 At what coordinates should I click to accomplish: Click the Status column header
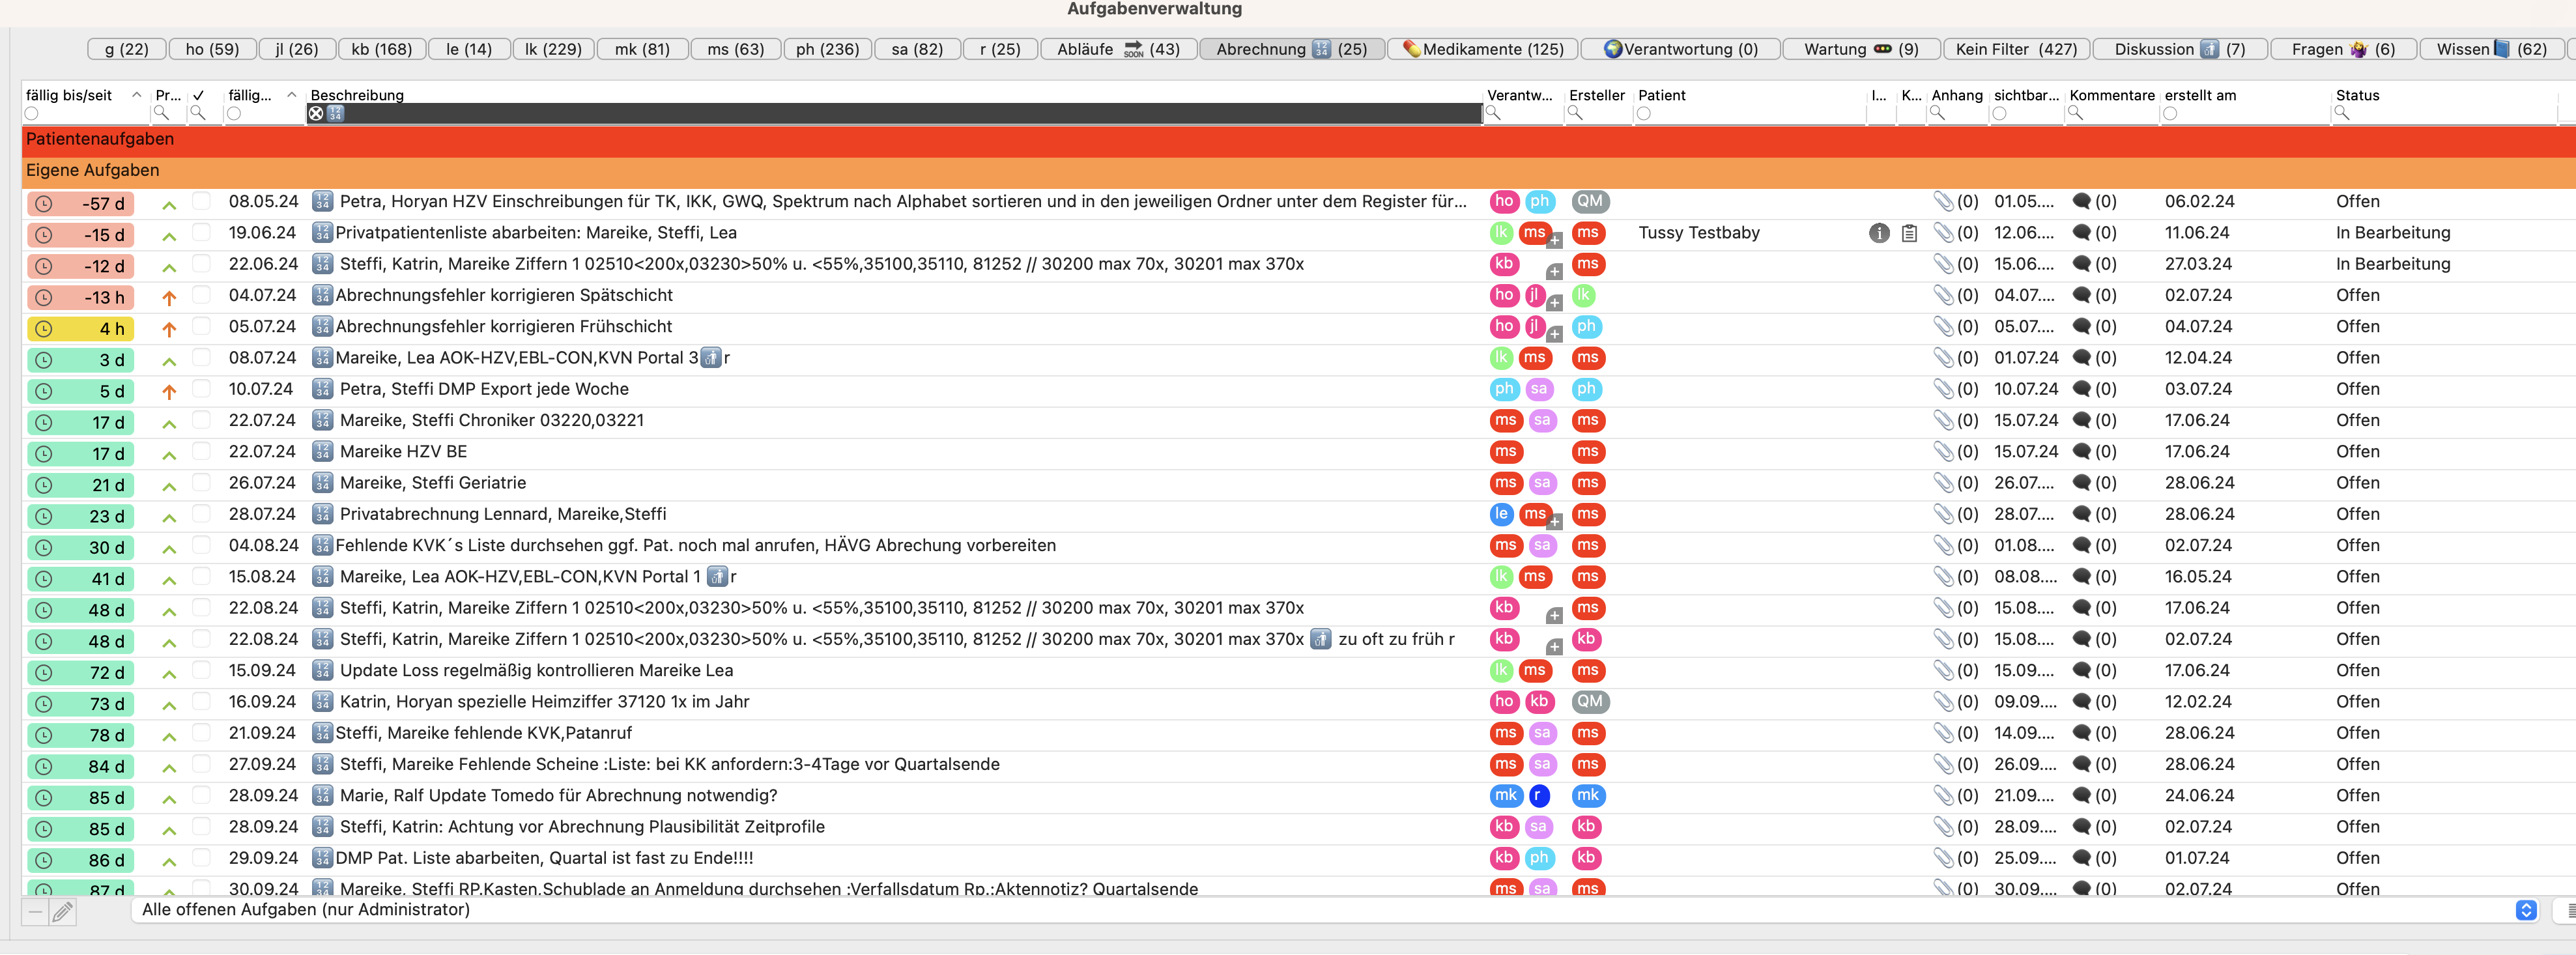(2357, 95)
